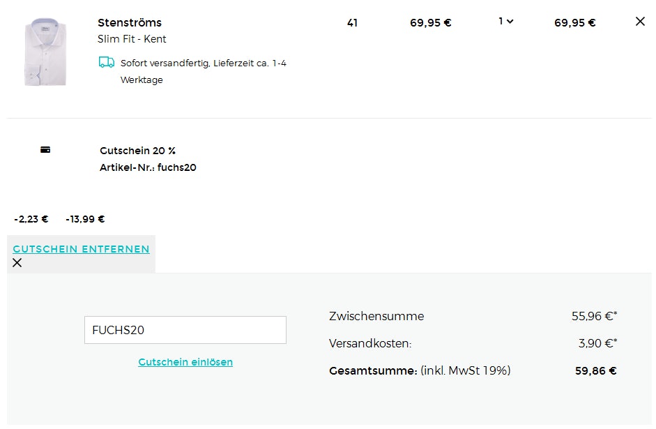Click the Gesamtsumme total of 59,86 €
This screenshot has width=656, height=429.
pos(595,371)
